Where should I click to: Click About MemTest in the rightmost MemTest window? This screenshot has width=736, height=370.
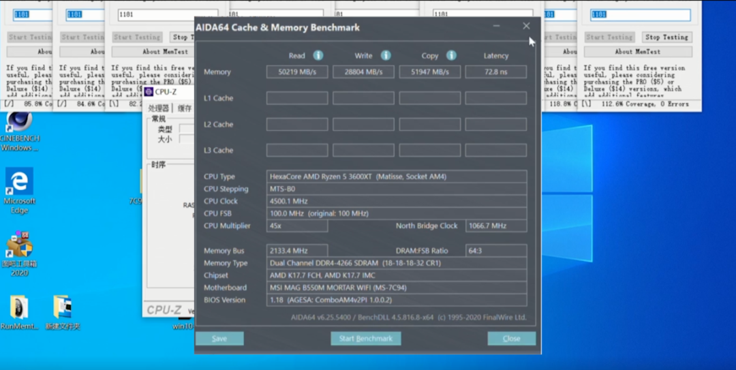tap(638, 52)
